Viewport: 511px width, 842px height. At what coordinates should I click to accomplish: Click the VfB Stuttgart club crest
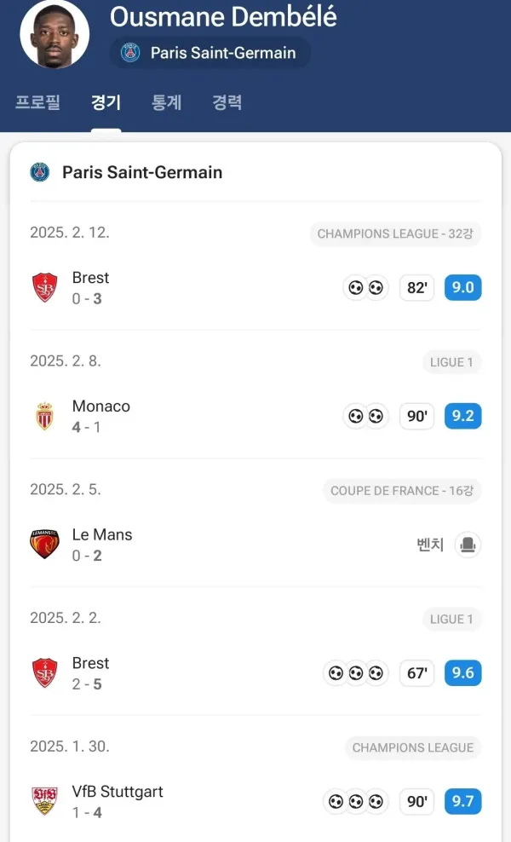[44, 801]
